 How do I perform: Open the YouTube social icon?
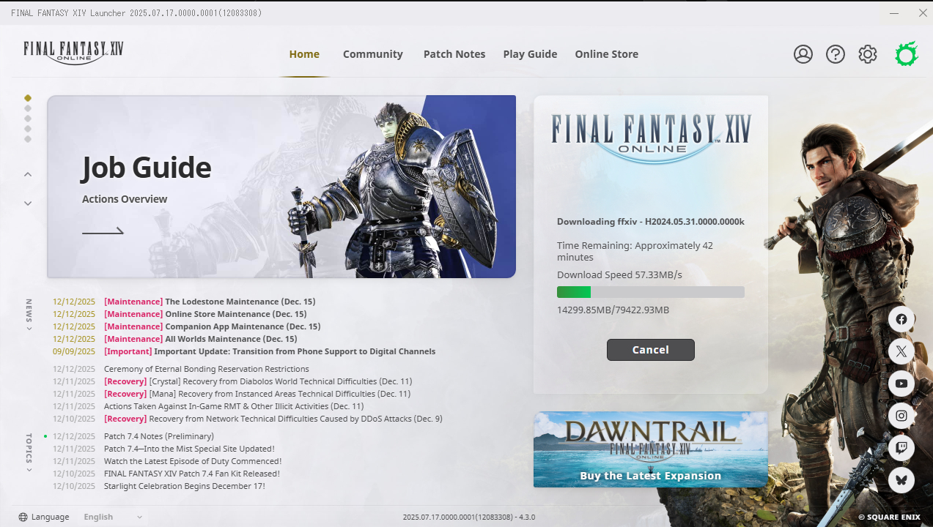901,384
